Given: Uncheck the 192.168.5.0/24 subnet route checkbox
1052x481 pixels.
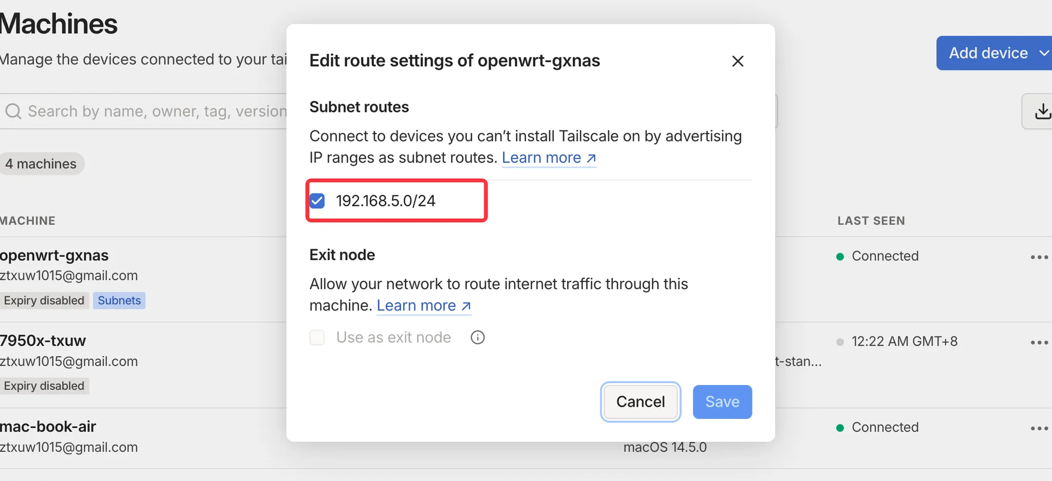Looking at the screenshot, I should pos(317,201).
